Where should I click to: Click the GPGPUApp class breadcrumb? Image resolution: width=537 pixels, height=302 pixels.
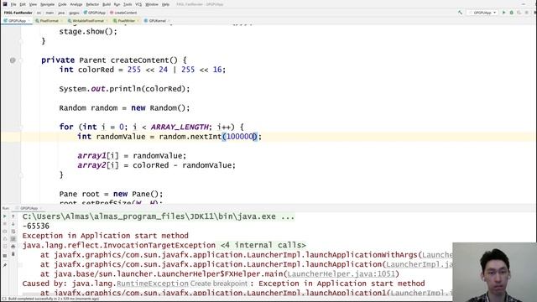95,13
